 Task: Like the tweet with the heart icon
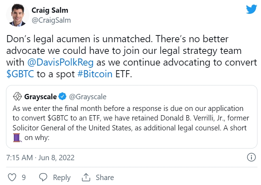point(11,177)
